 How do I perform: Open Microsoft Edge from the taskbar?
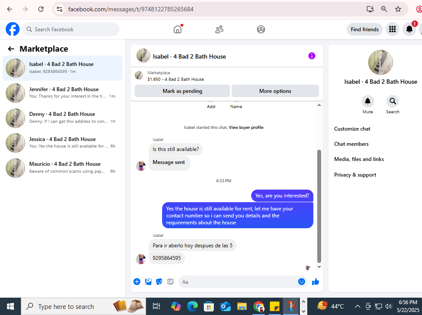192,306
